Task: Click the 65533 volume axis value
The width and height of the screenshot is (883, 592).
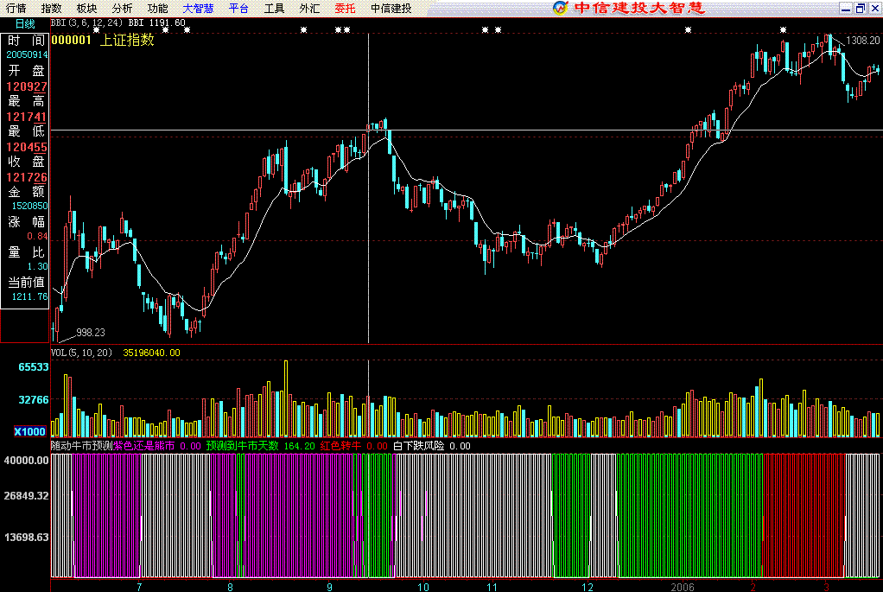Action: tap(34, 367)
